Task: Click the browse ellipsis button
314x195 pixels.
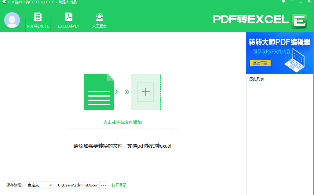Action: pos(104,185)
